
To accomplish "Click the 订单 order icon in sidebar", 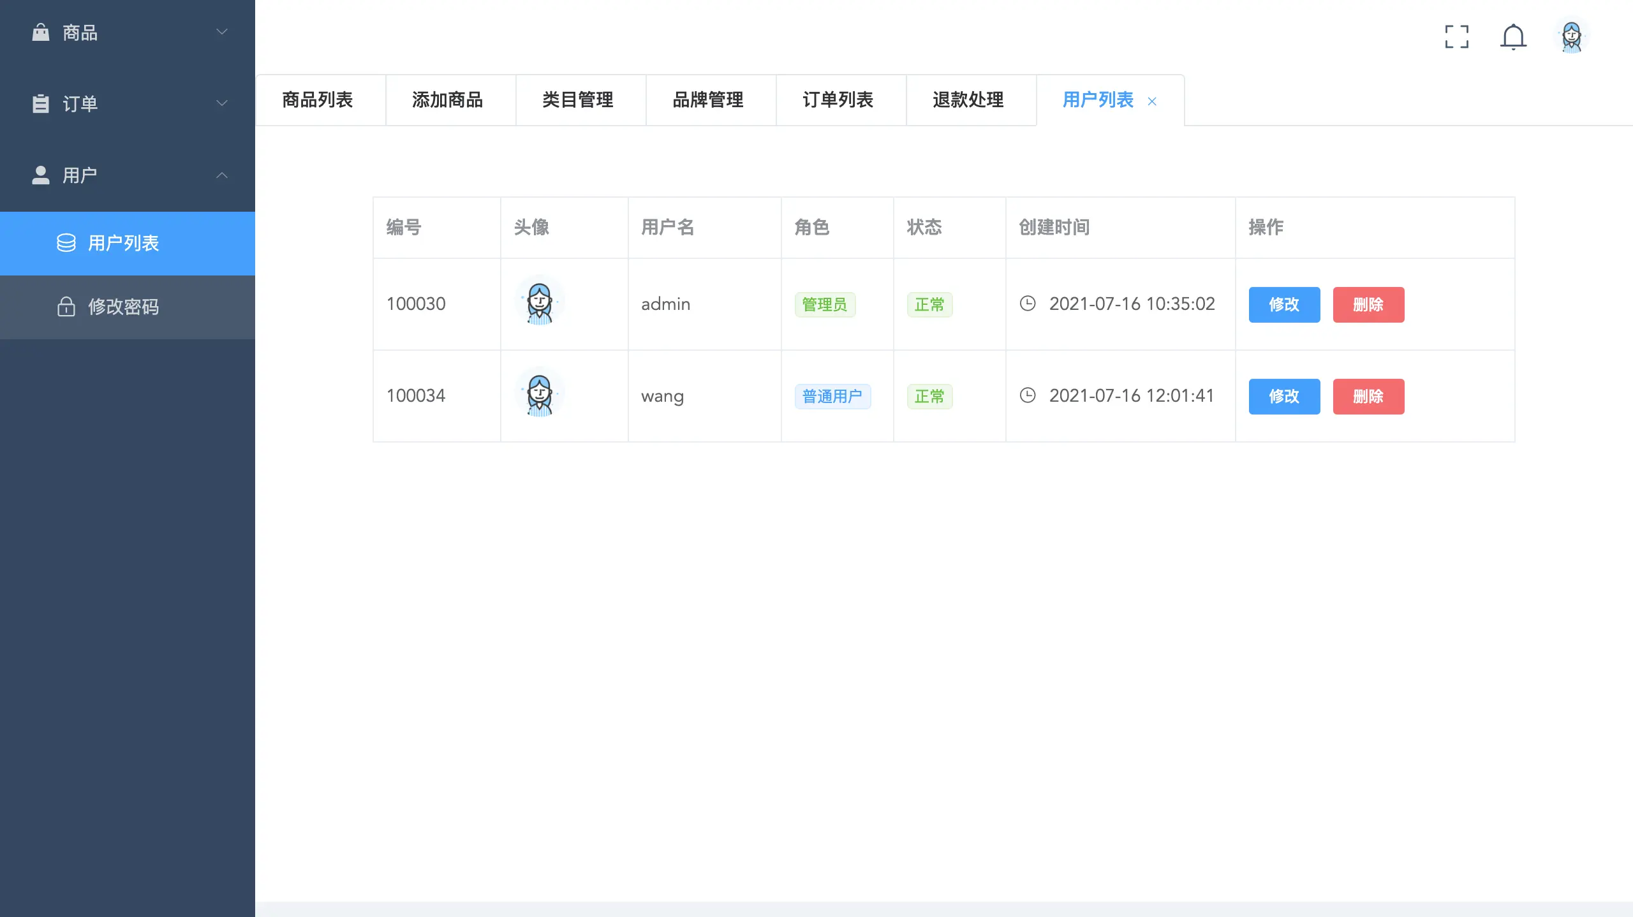I will click(41, 103).
